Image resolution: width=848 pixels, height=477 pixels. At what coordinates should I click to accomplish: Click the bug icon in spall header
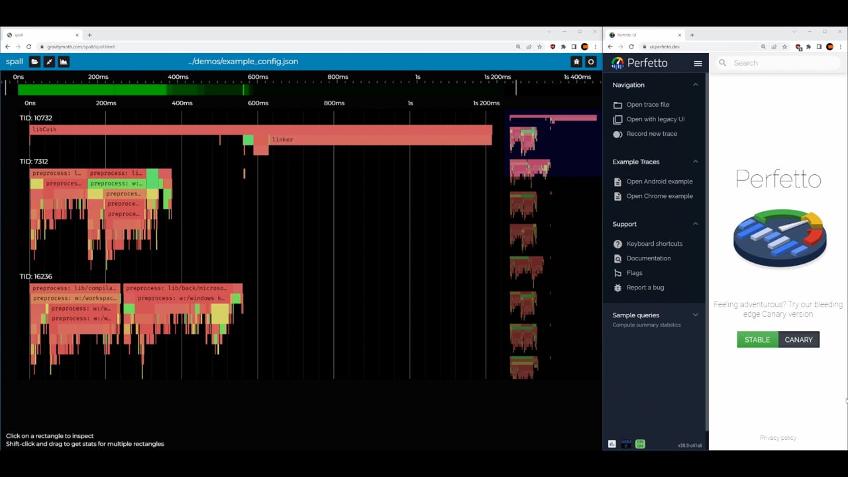click(576, 62)
